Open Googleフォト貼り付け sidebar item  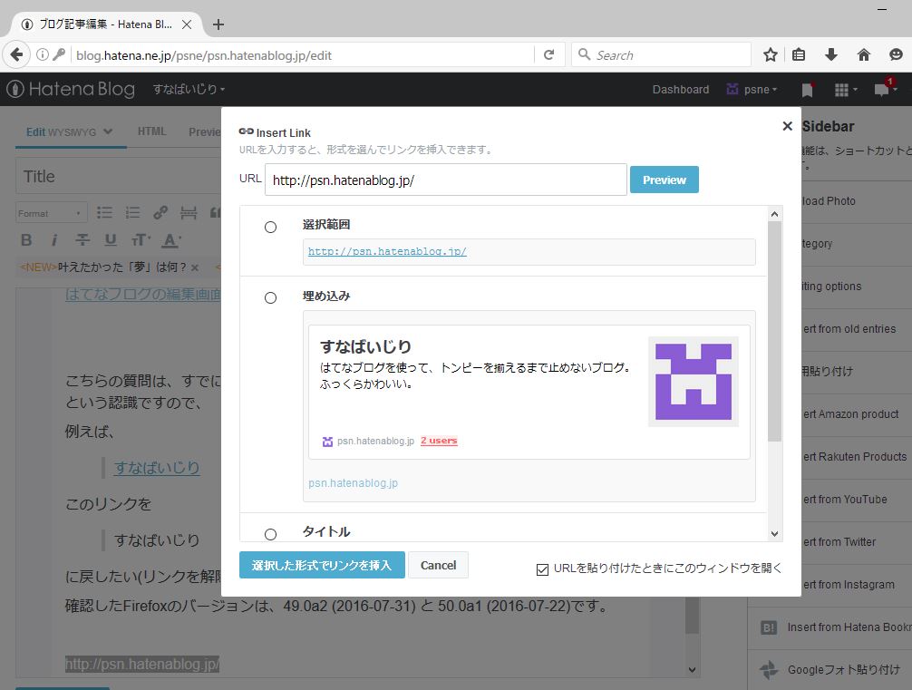pos(830,670)
